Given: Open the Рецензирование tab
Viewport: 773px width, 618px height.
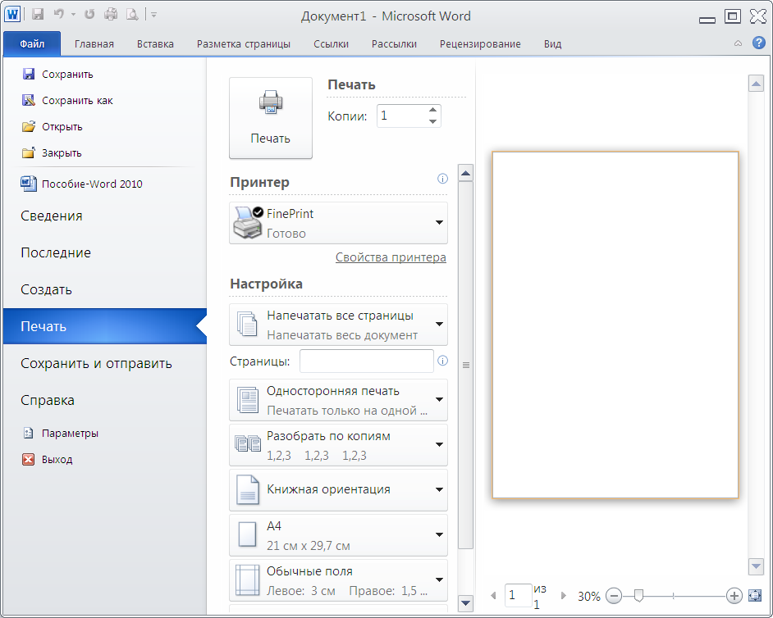Looking at the screenshot, I should [x=480, y=43].
